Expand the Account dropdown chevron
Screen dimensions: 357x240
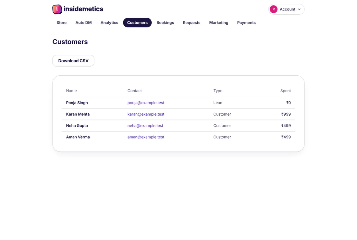coord(299,9)
